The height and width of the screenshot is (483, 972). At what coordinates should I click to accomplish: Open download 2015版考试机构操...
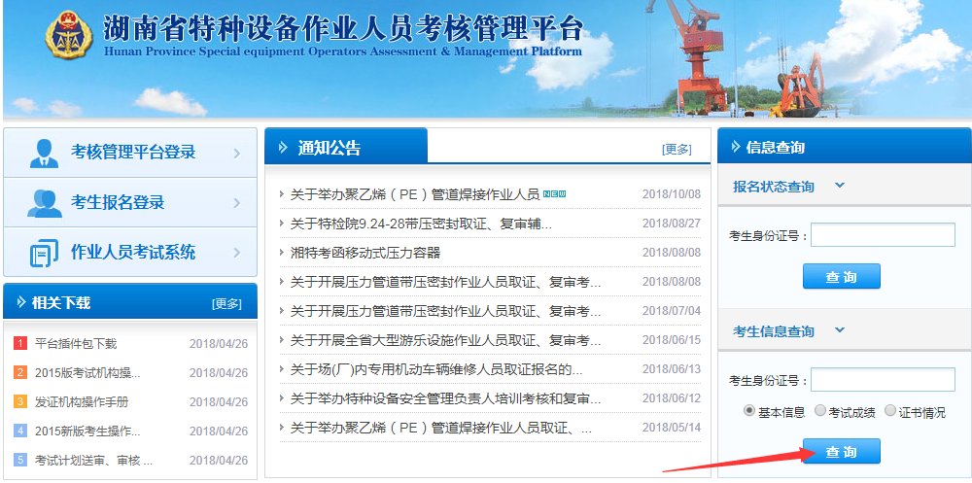pos(87,372)
